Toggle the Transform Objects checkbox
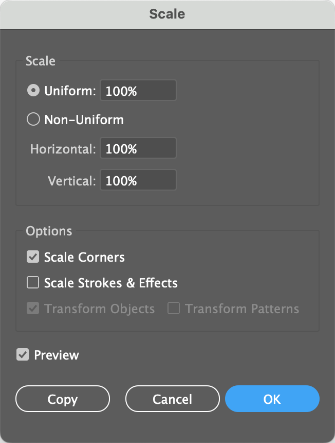 33,309
